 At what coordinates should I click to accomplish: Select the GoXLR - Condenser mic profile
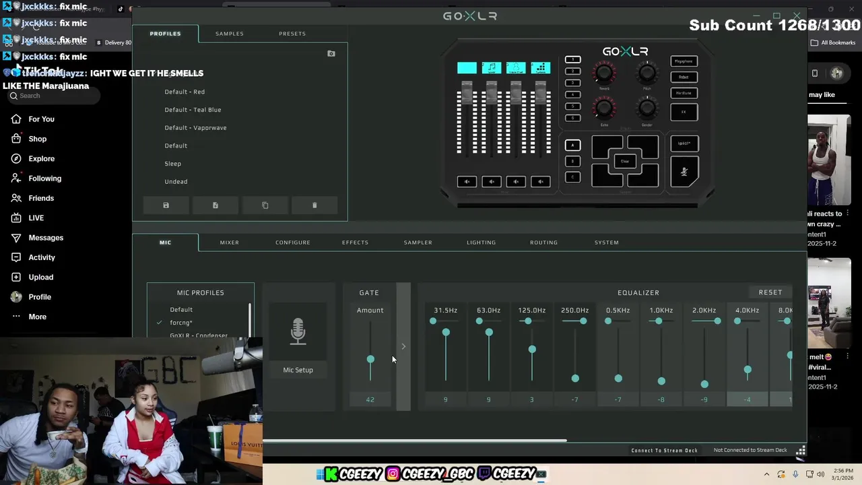(x=199, y=335)
